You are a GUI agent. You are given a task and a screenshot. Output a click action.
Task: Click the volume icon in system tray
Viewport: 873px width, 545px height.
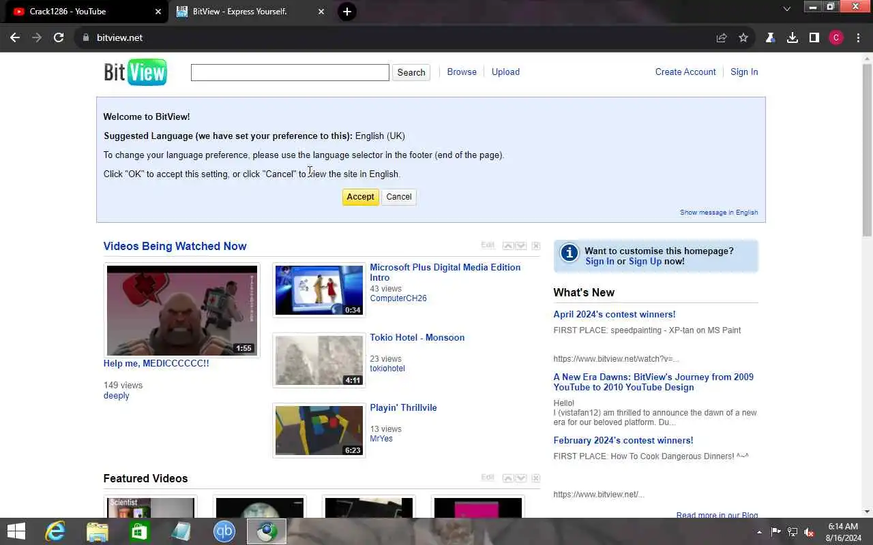809,531
